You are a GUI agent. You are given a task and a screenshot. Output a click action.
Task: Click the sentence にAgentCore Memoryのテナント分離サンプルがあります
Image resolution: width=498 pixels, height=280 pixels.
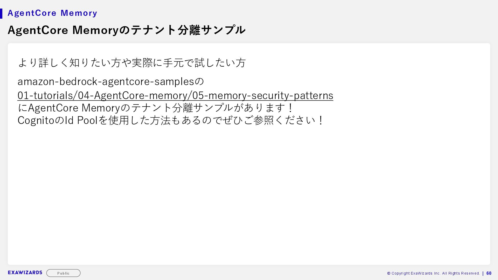pos(155,108)
